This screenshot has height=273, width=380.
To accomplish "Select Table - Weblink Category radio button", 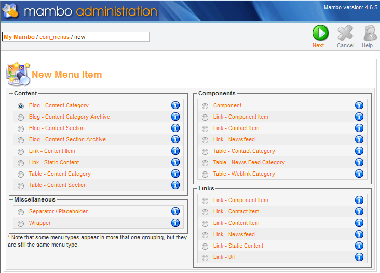I will point(205,174).
